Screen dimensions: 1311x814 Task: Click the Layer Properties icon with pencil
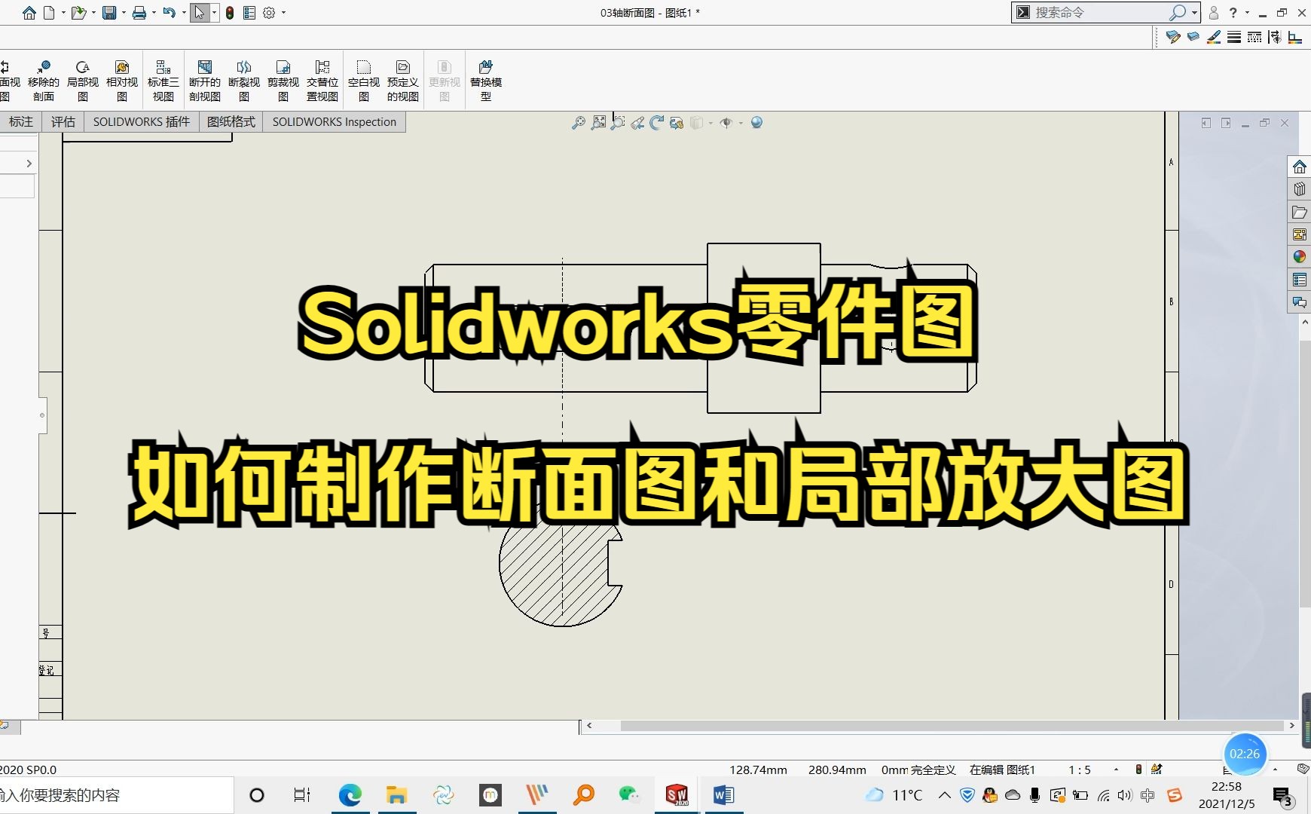(1173, 37)
